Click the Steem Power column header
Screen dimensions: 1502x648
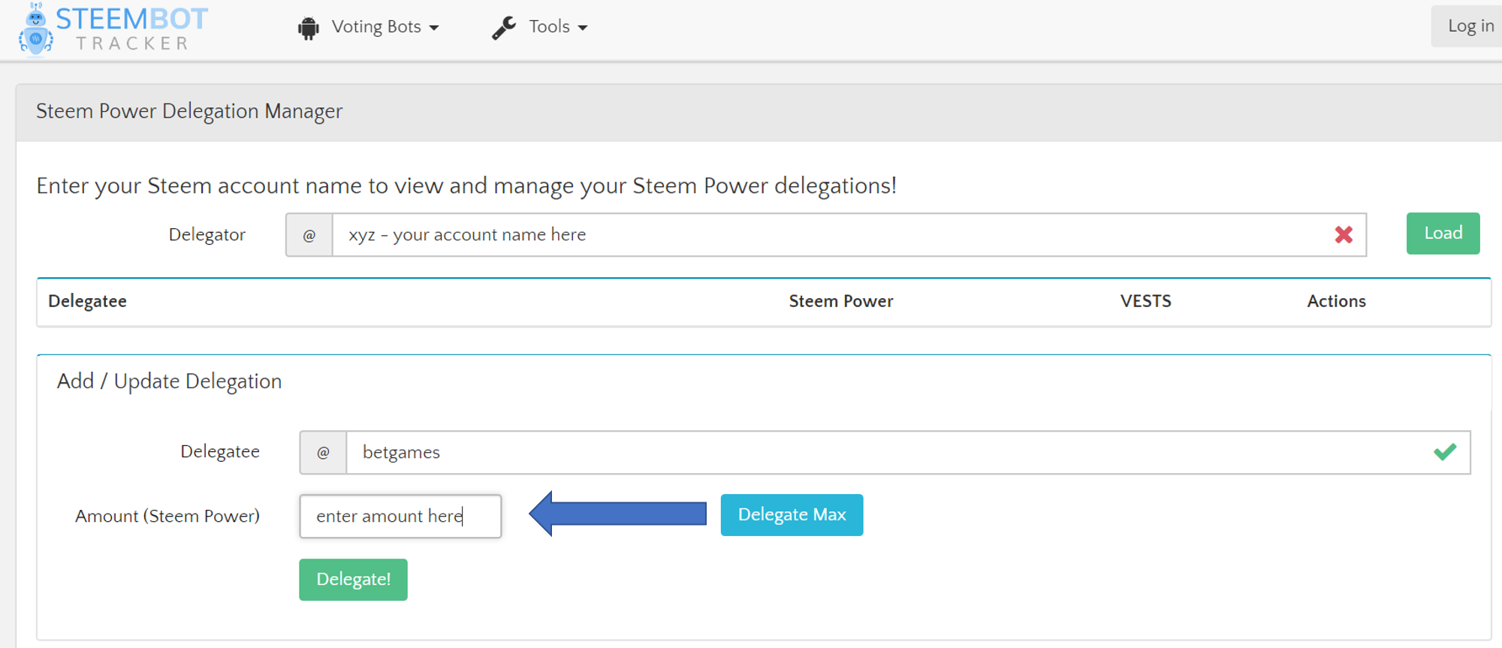pos(840,301)
